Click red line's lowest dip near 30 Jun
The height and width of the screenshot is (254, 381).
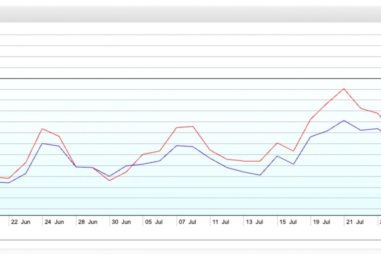tap(109, 180)
